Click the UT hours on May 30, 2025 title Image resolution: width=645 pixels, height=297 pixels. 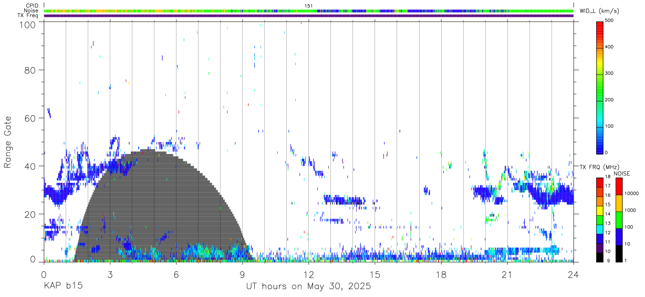point(308,287)
